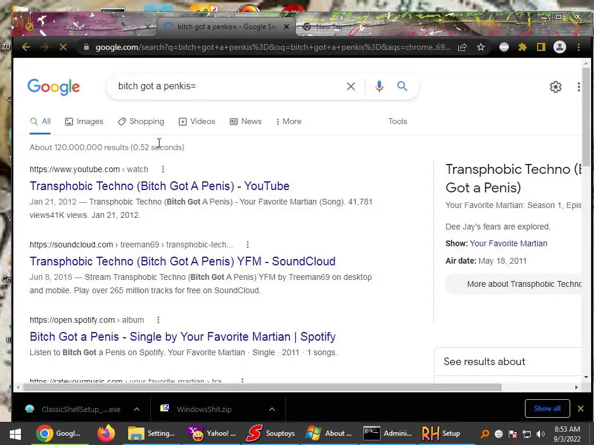
Task: Open the Transphobic Techno YouTube result
Action: (160, 186)
